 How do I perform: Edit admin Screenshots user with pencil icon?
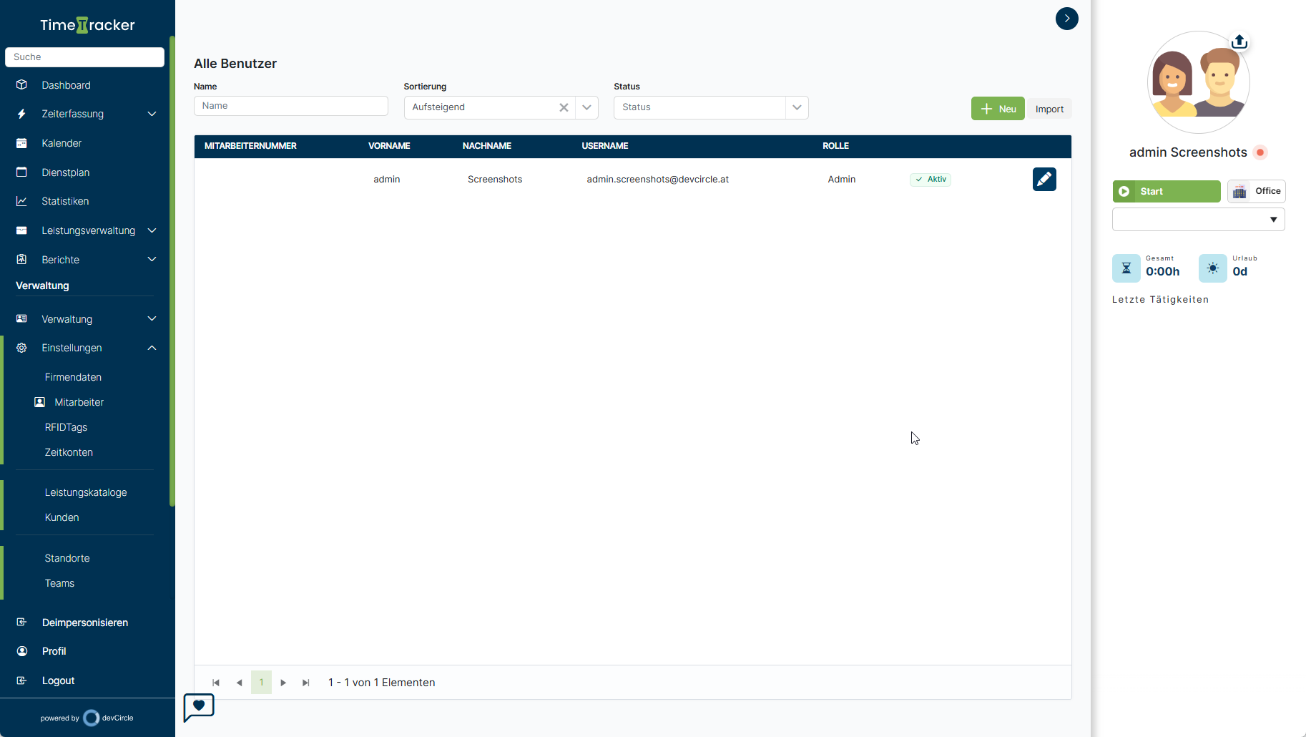[1044, 179]
